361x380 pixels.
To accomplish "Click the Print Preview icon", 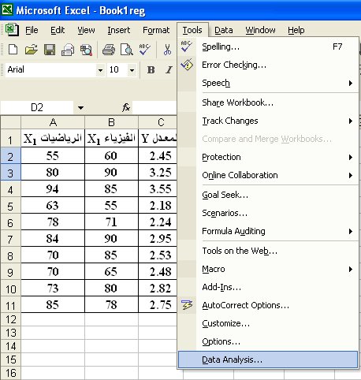I will [127, 50].
